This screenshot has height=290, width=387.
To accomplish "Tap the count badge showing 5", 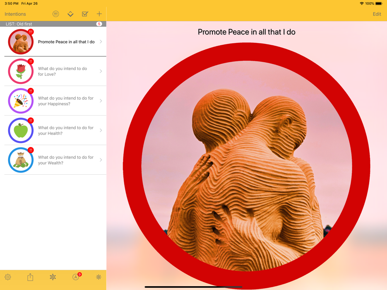I will pyautogui.click(x=99, y=24).
